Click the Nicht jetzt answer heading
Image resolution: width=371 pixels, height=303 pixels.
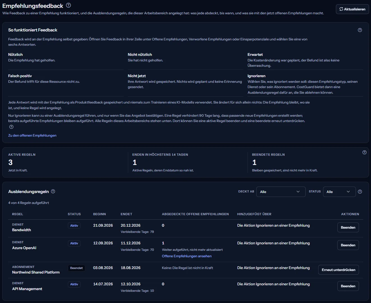coord(137,76)
